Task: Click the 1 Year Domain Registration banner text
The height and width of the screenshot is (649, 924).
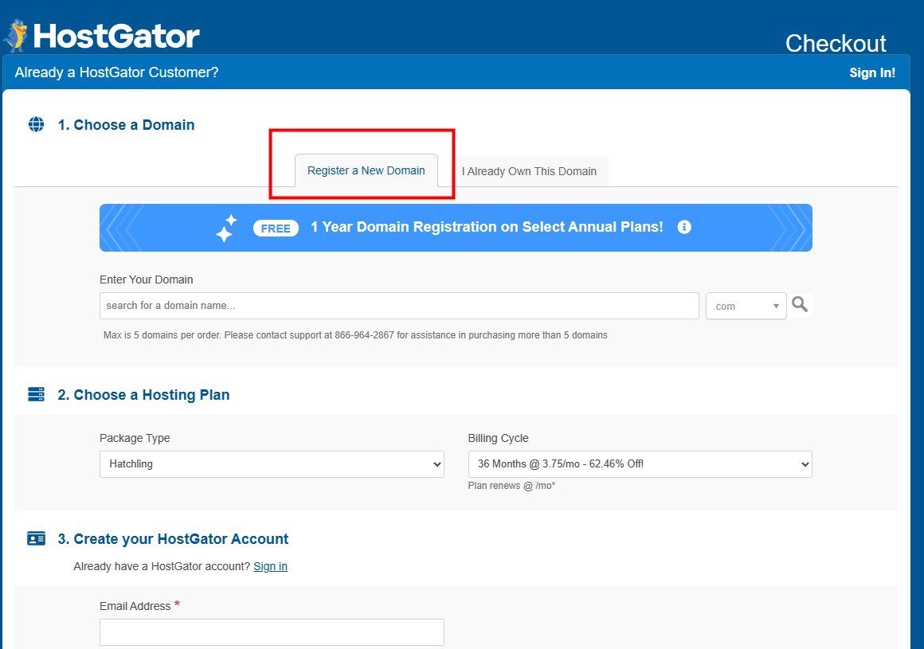Action: point(487,227)
